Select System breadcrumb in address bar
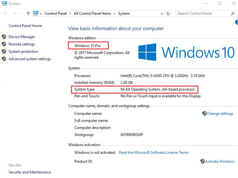Viewport: 238px width, 178px height. (x=124, y=14)
